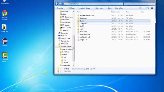Open Organize dropdown menu
The height and width of the screenshot is (92, 164).
[x=61, y=8]
